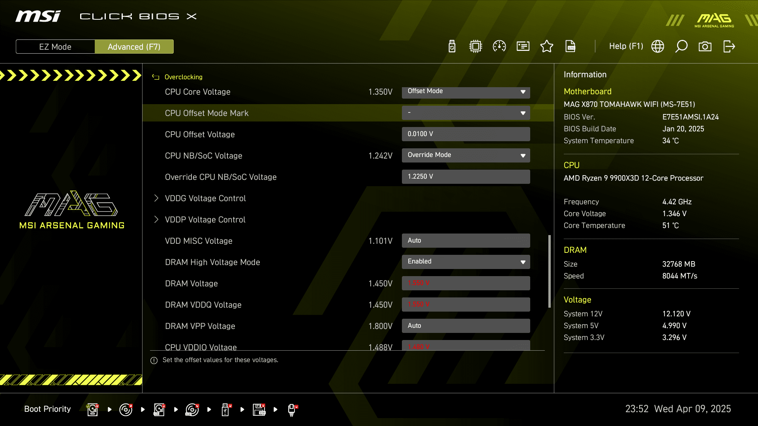
Task: Click the DRAM Voltage input field
Action: click(x=466, y=283)
